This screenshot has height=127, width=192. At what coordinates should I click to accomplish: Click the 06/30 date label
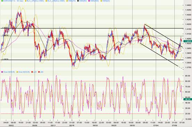pos(132,125)
